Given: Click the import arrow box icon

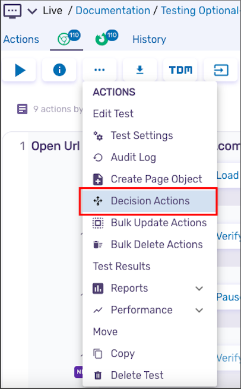Looking at the screenshot, I should 221,70.
